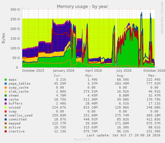Viewport: 165px width, 143px height.
Task: Click the 'Avg:' column header
Action: pyautogui.click(x=121, y=76)
